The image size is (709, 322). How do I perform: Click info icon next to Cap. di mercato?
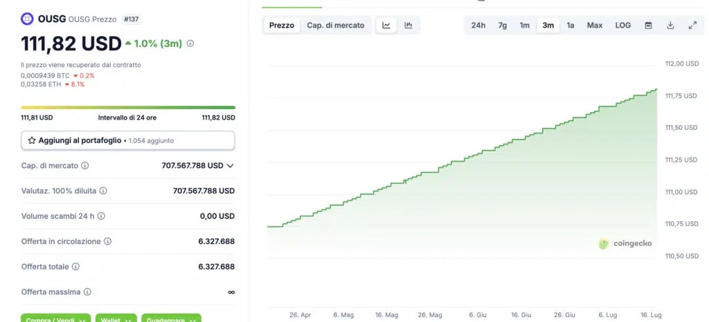[85, 166]
